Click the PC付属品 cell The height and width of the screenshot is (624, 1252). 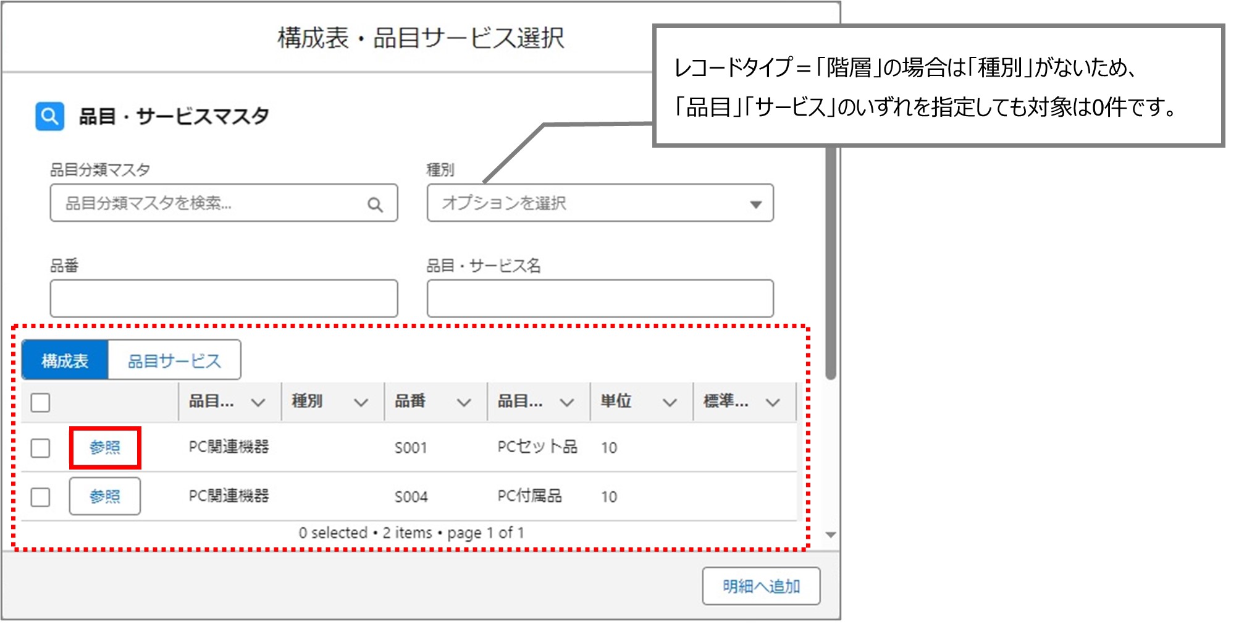[x=530, y=495]
